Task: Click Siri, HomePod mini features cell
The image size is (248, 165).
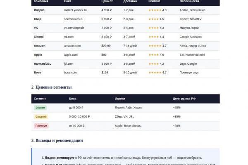Action: 192,55
